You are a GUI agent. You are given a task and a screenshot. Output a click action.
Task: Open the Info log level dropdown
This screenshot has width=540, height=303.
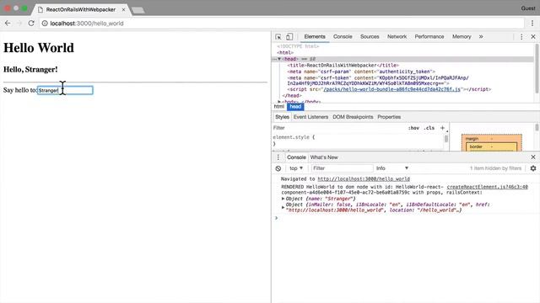[x=392, y=168]
